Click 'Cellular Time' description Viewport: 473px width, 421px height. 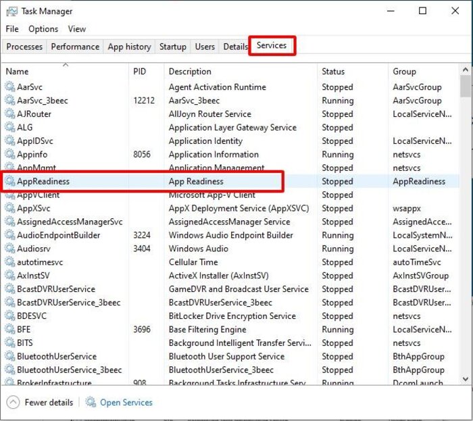[193, 262]
